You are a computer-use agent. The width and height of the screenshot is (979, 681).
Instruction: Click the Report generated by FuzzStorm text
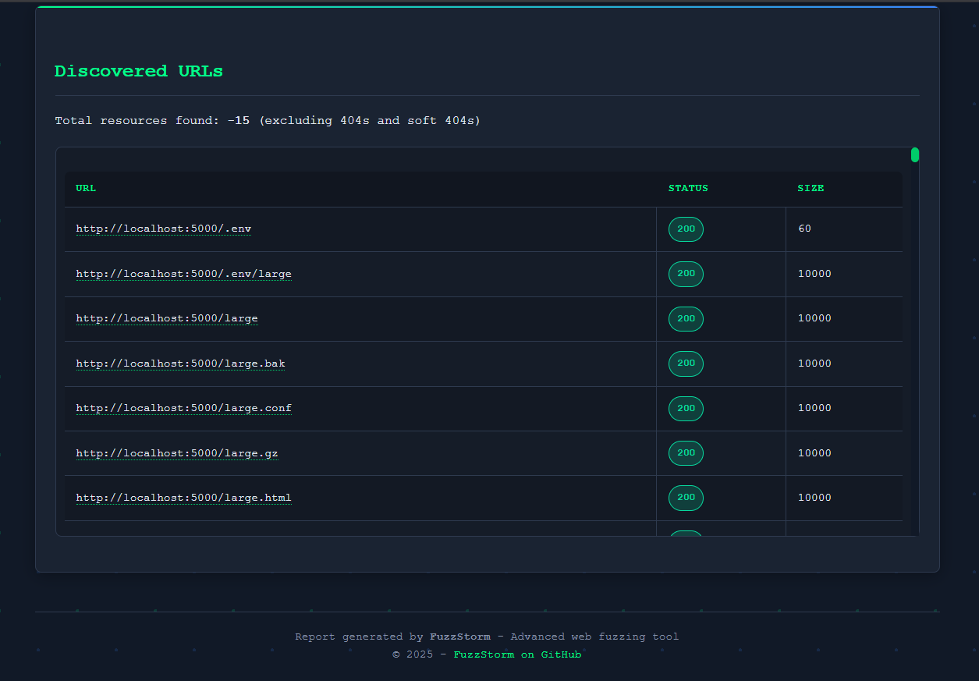point(487,637)
